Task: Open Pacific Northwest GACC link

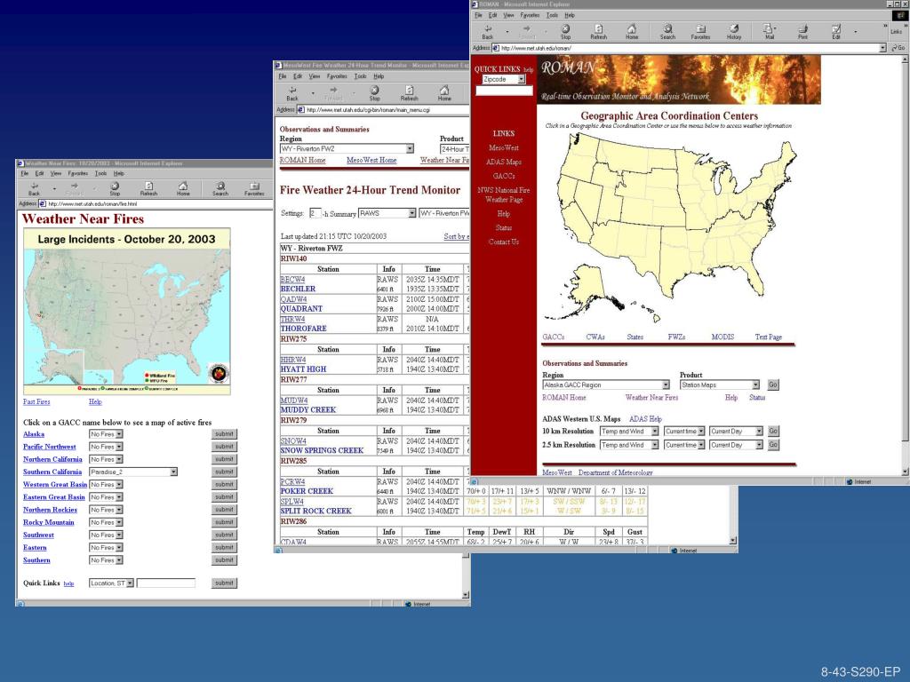Action: [x=50, y=448]
